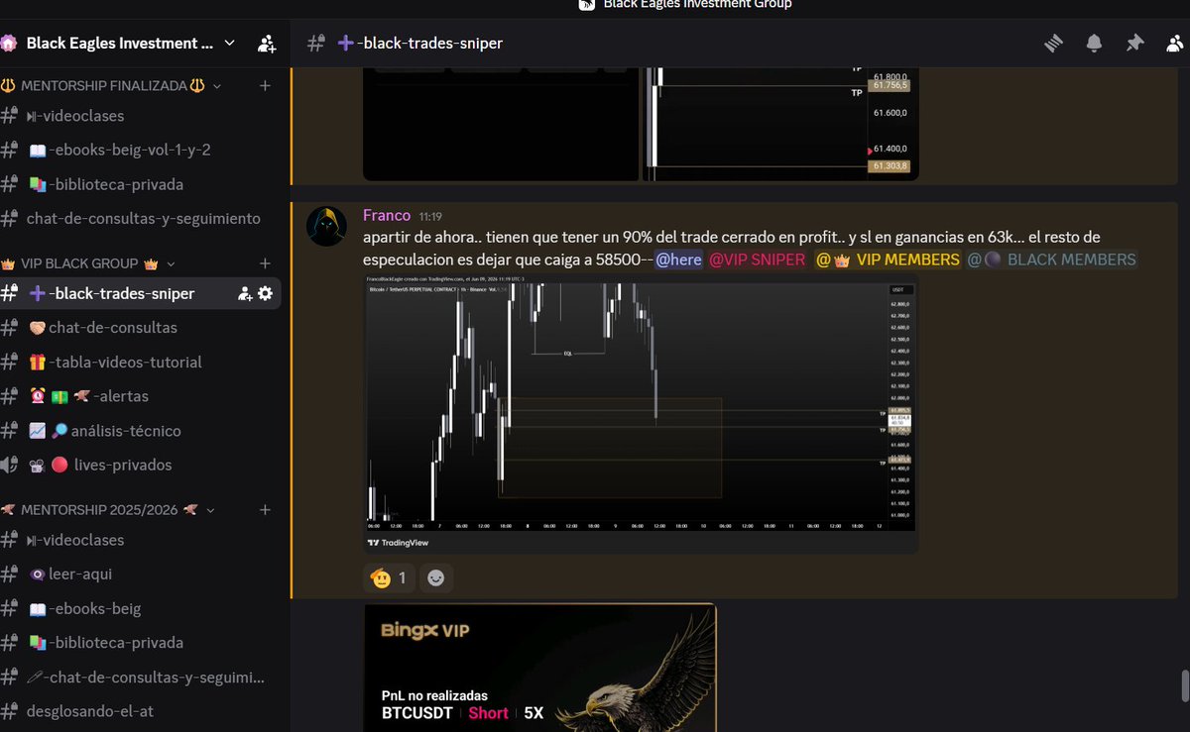Open the BingX VIP PnL image
This screenshot has width=1190, height=732.
tap(539, 668)
